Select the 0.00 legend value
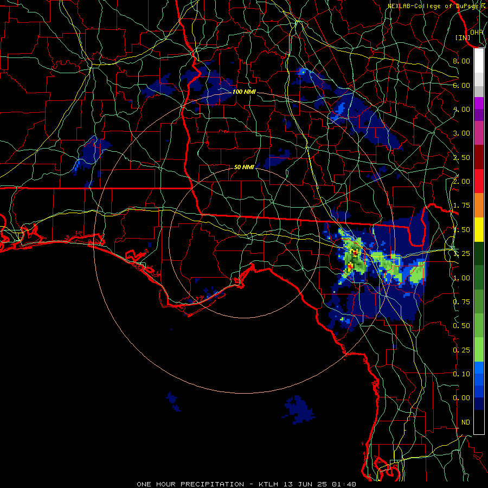 461,398
